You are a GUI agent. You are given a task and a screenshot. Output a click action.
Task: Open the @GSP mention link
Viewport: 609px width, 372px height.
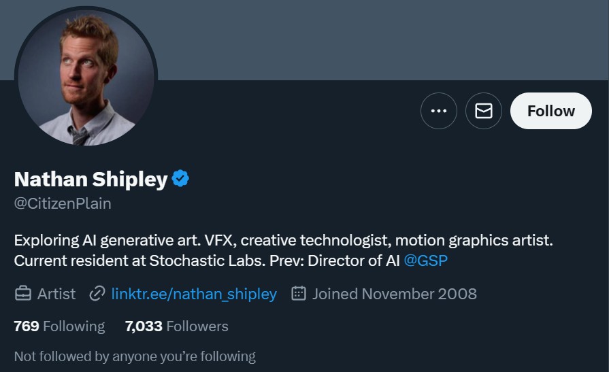(425, 260)
